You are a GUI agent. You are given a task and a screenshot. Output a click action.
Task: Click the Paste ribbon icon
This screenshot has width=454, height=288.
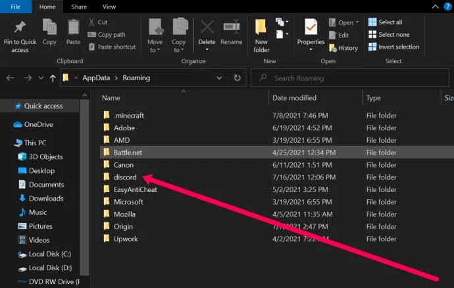tap(73, 27)
